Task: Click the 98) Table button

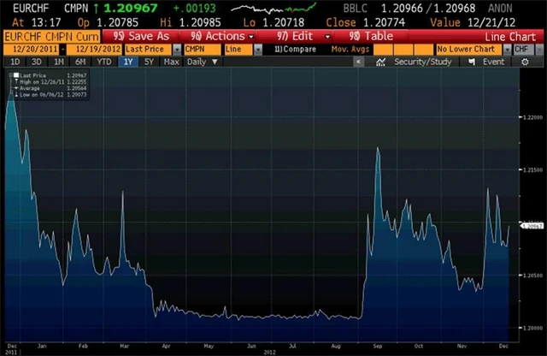Action: click(x=371, y=36)
